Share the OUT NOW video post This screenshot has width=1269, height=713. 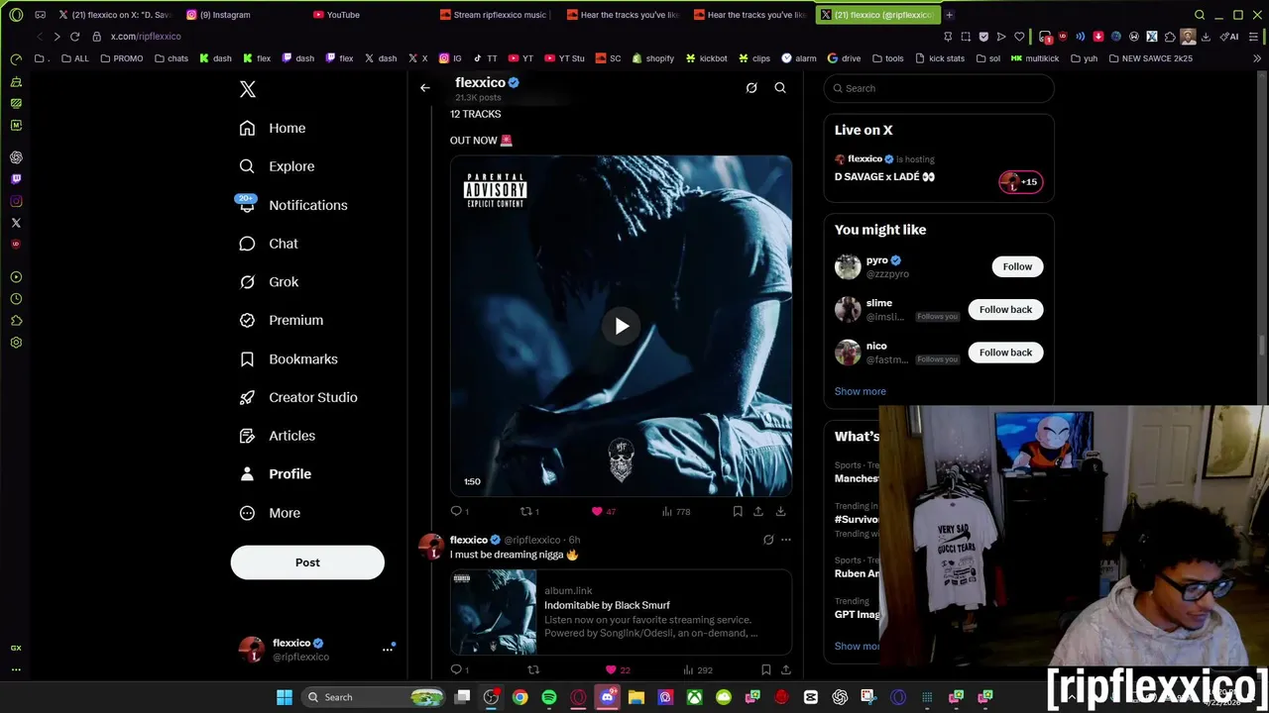758,512
